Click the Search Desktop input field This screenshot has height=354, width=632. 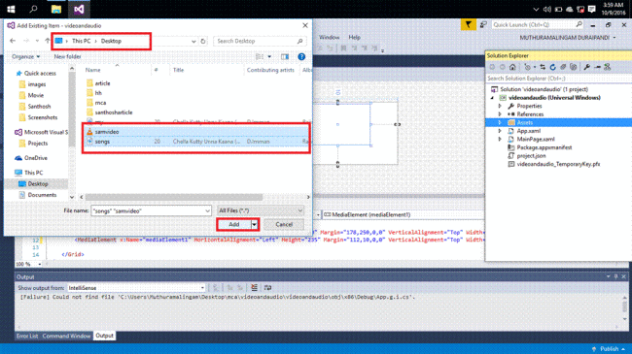pyautogui.click(x=260, y=41)
